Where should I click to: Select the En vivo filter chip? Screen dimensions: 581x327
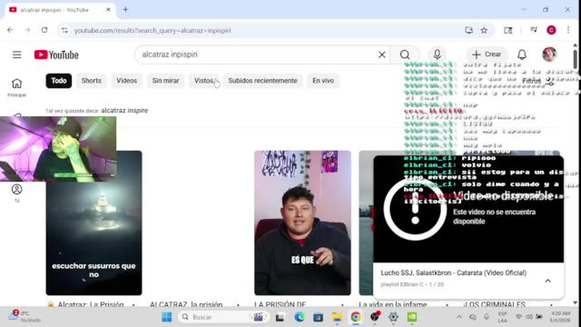pos(323,81)
